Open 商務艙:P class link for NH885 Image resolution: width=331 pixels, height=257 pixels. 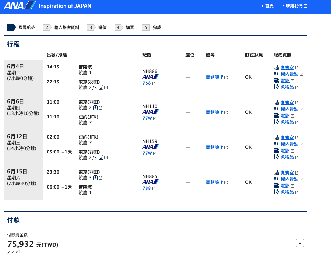(x=214, y=182)
